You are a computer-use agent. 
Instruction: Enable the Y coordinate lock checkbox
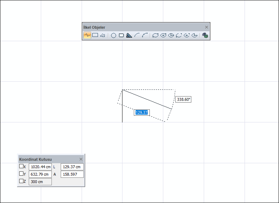(x=21, y=174)
